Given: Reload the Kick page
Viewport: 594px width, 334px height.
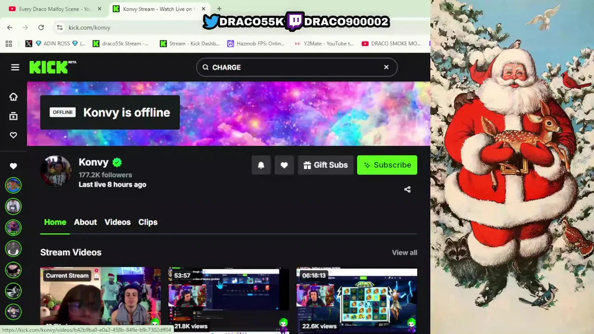Looking at the screenshot, I should (41, 27).
